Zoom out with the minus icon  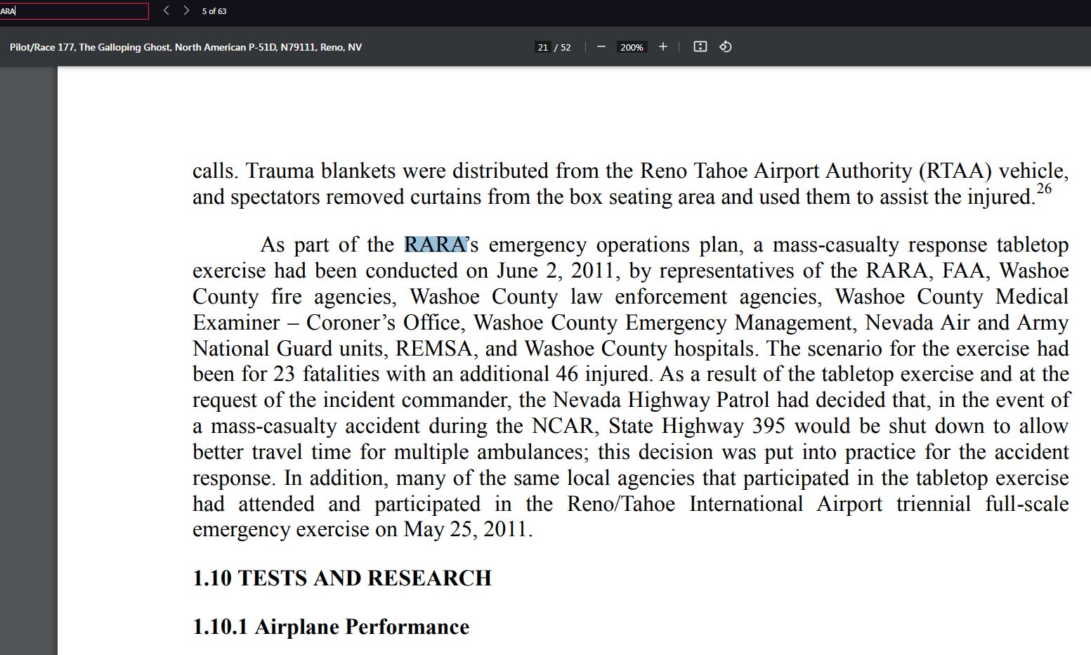tap(601, 47)
